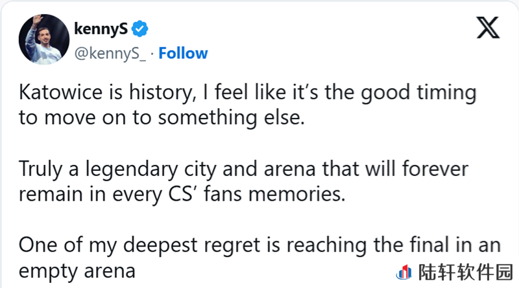This screenshot has width=519, height=288.
Task: Click the word 'legendary' in the tweet
Action: tap(132, 169)
